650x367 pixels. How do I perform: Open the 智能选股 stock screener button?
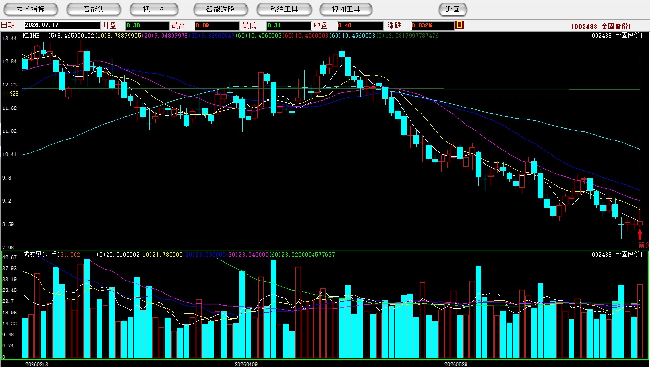220,10
